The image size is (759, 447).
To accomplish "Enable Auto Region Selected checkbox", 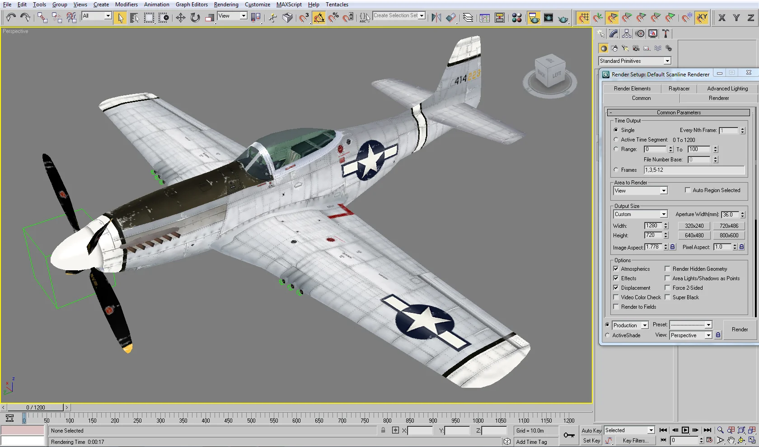I will 688,190.
